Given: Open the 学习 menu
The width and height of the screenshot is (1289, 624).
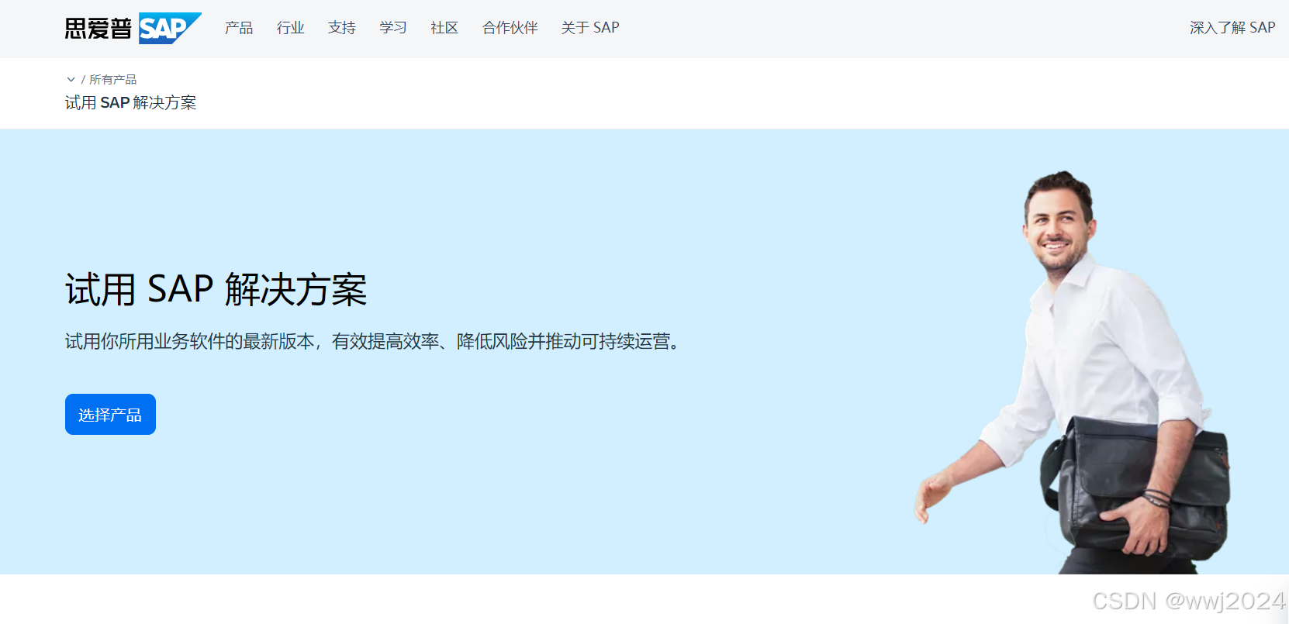Looking at the screenshot, I should (x=392, y=28).
